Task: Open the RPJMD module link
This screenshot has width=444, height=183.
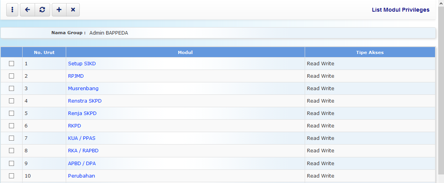Action: [76, 76]
